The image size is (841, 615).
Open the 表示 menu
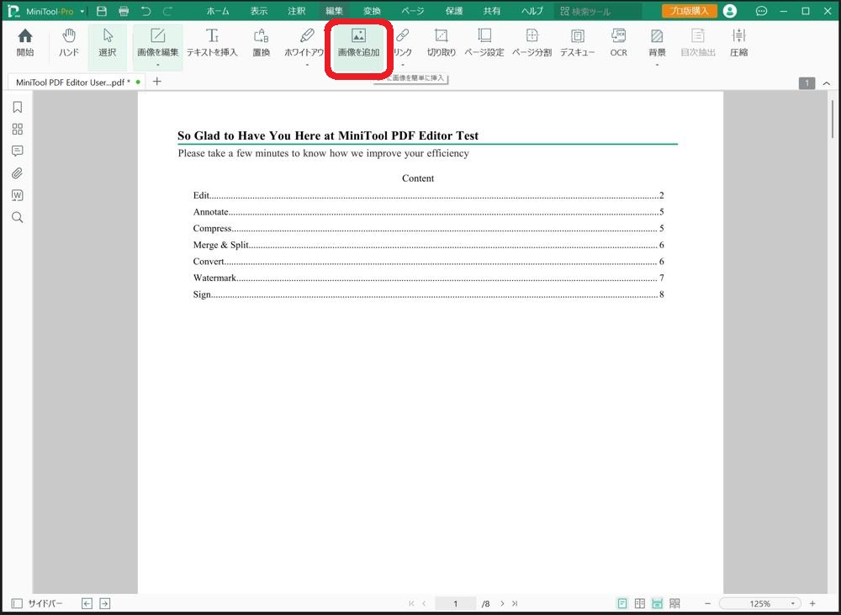258,11
